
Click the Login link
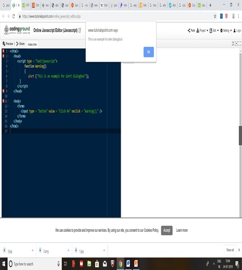pyautogui.click(x=237, y=31)
